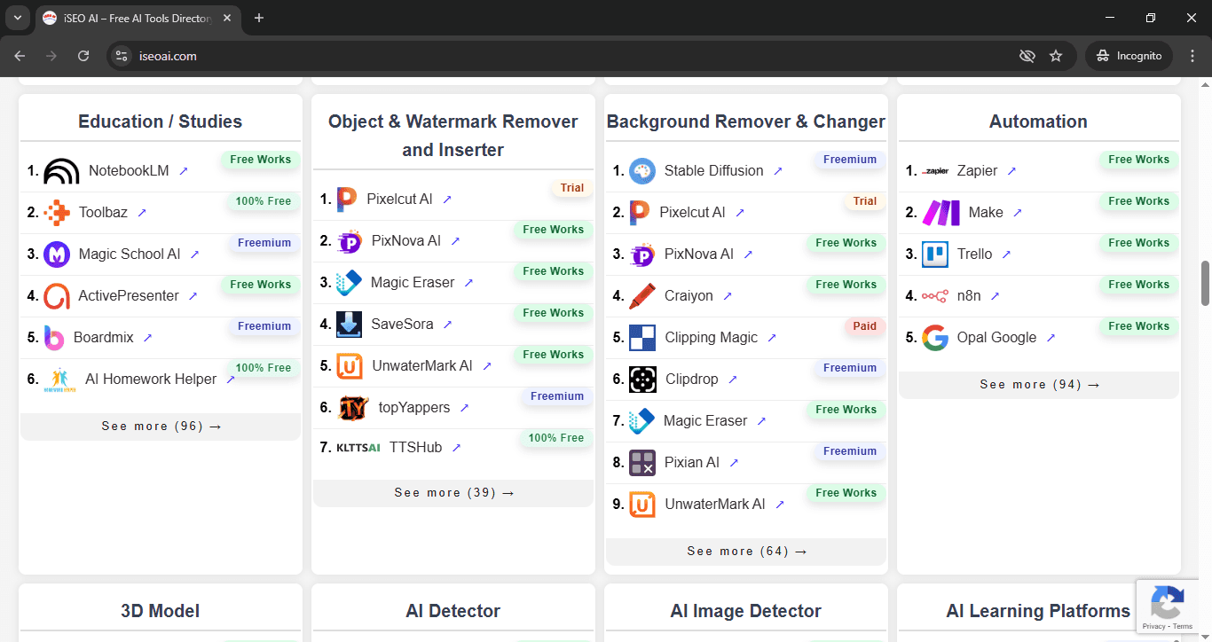Expand See more (39) for Object Remover tools

[453, 492]
